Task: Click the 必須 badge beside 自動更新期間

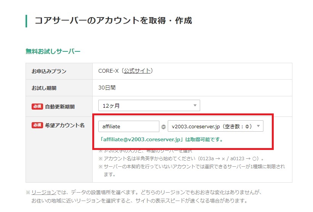Action: pyautogui.click(x=37, y=107)
